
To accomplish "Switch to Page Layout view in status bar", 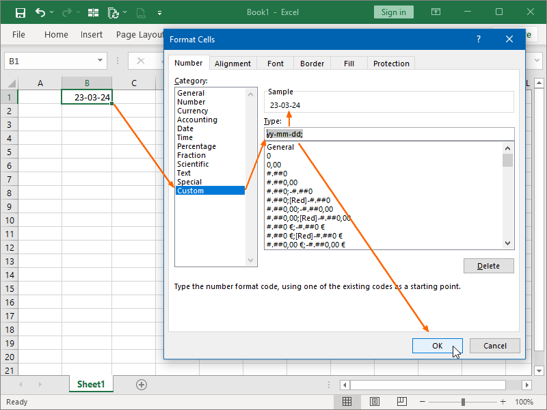I will click(x=375, y=402).
